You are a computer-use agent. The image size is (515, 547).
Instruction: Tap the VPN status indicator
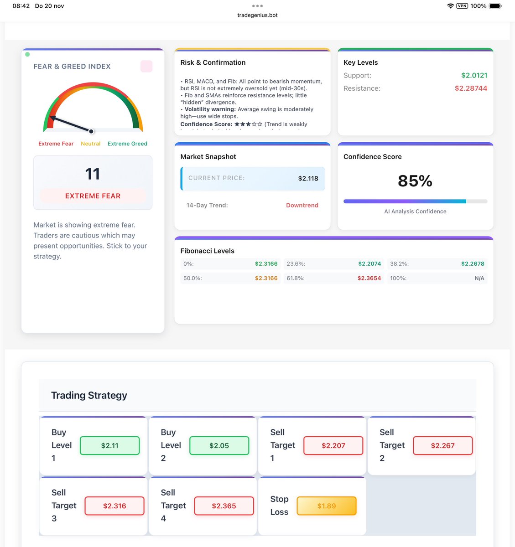coord(462,6)
